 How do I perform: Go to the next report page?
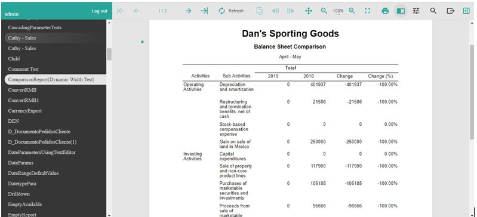click(188, 11)
